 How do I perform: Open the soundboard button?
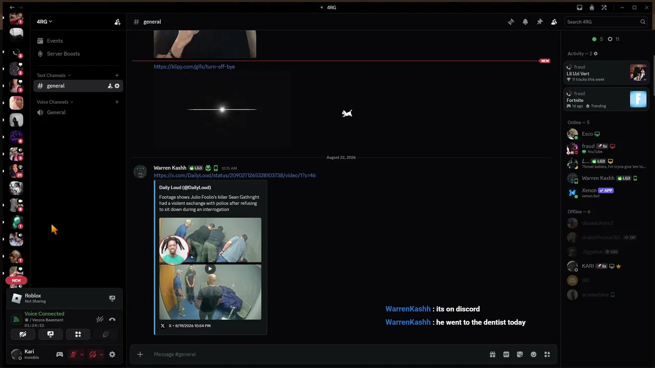[105, 334]
